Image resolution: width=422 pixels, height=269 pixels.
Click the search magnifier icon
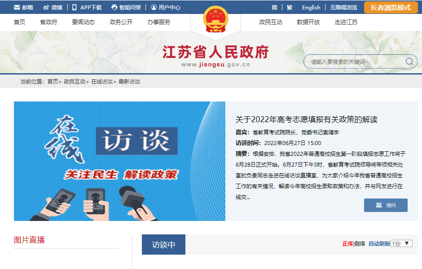tap(409, 62)
